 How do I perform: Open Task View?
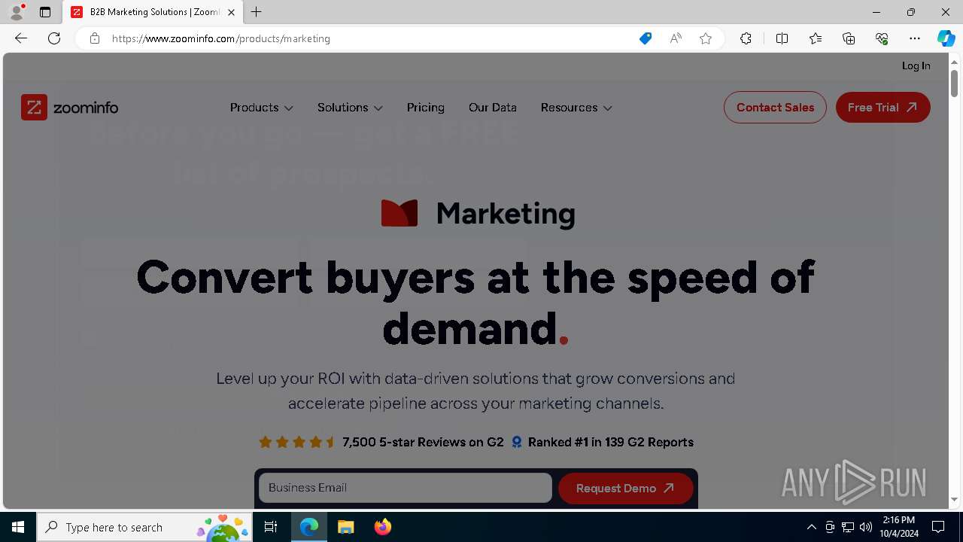[x=271, y=527]
